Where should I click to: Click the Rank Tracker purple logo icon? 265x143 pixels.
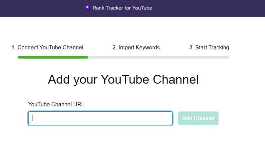87,8
